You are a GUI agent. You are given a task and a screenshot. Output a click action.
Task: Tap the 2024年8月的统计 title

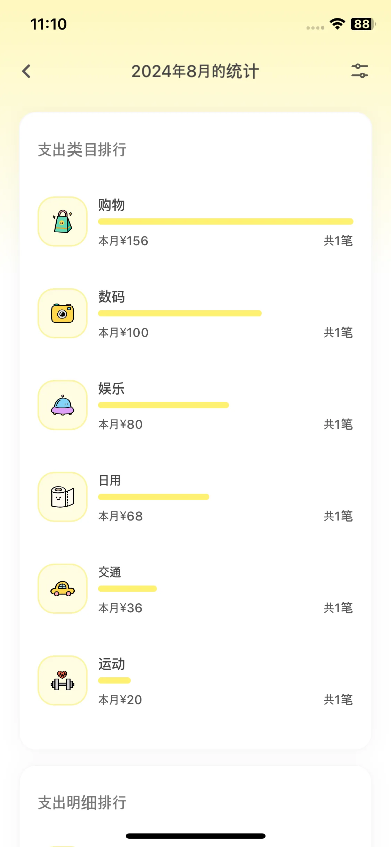click(195, 71)
